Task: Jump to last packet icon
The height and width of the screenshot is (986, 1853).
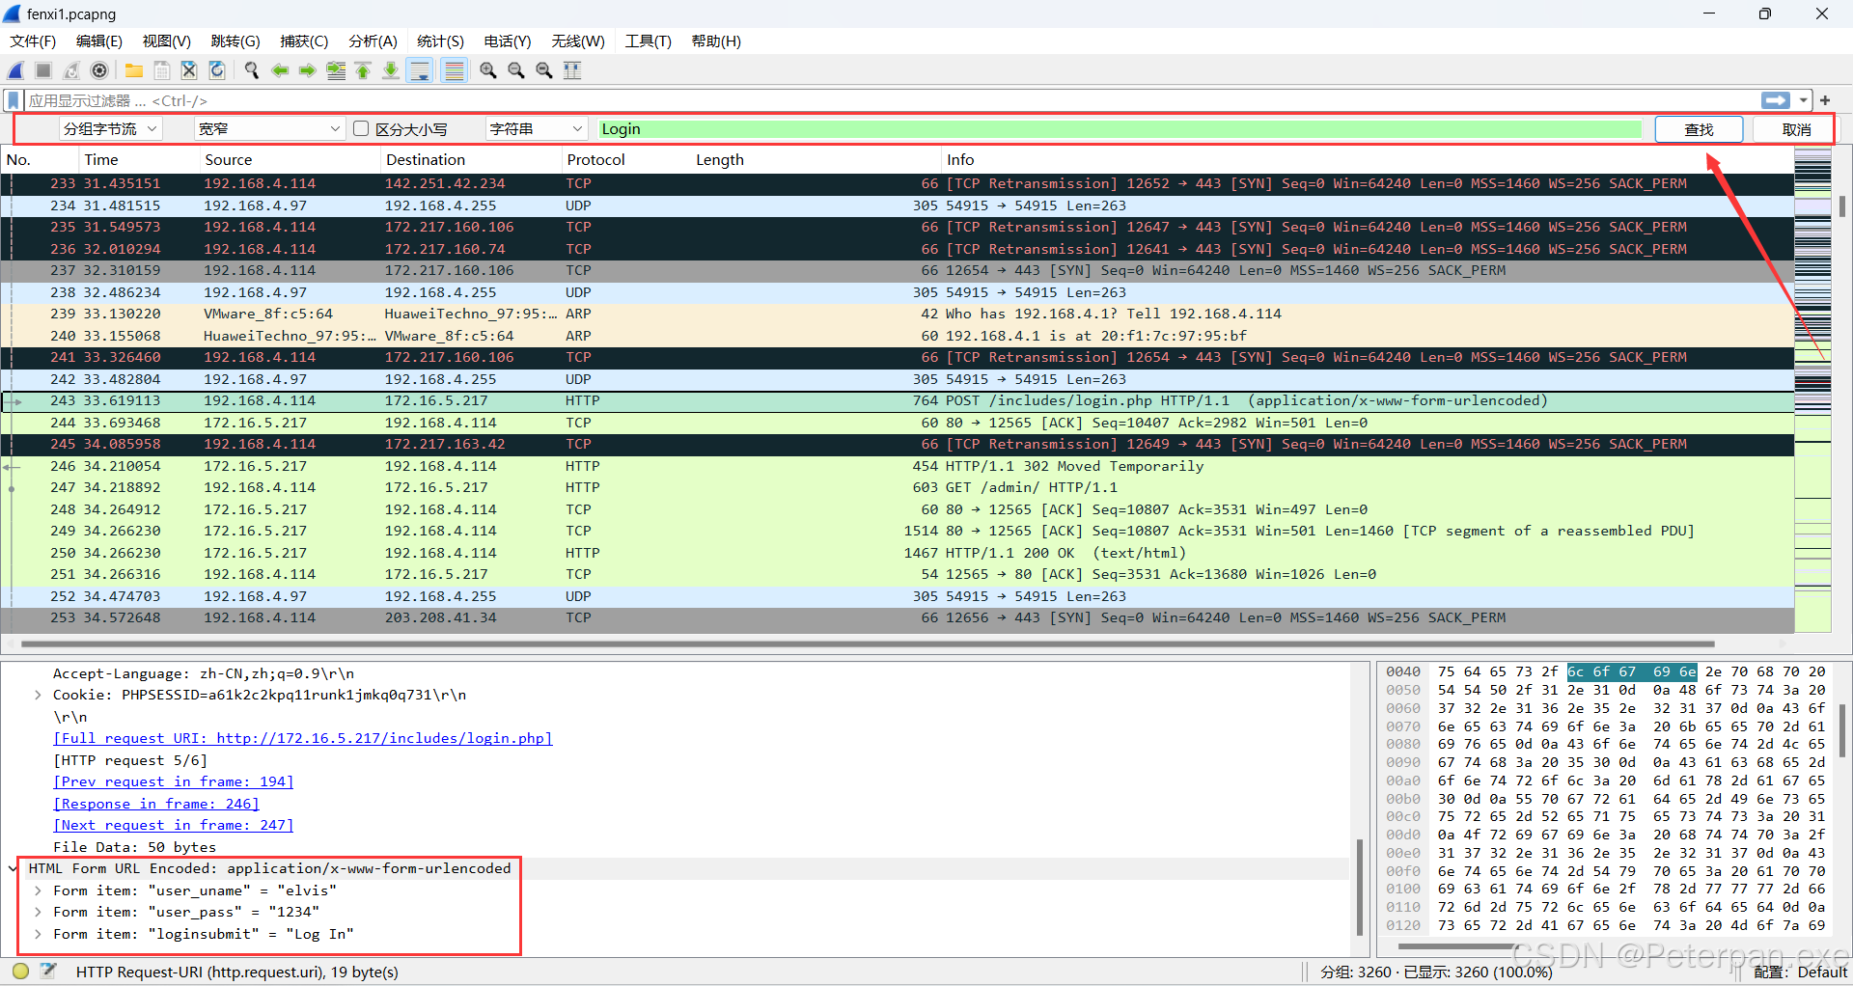Action: pos(391,70)
